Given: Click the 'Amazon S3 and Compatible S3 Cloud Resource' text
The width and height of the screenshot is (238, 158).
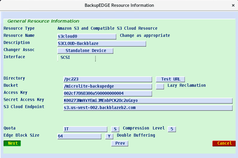Looking at the screenshot, I should tap(107, 28).
